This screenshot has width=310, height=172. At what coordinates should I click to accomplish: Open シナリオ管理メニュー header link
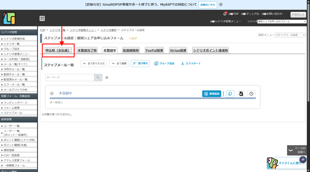tap(228, 21)
